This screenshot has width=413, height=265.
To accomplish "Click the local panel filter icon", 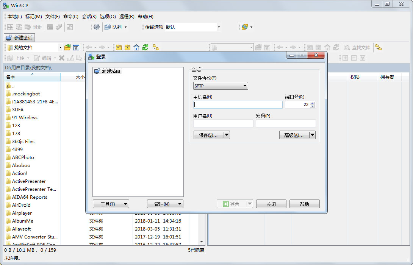I will (76, 47).
